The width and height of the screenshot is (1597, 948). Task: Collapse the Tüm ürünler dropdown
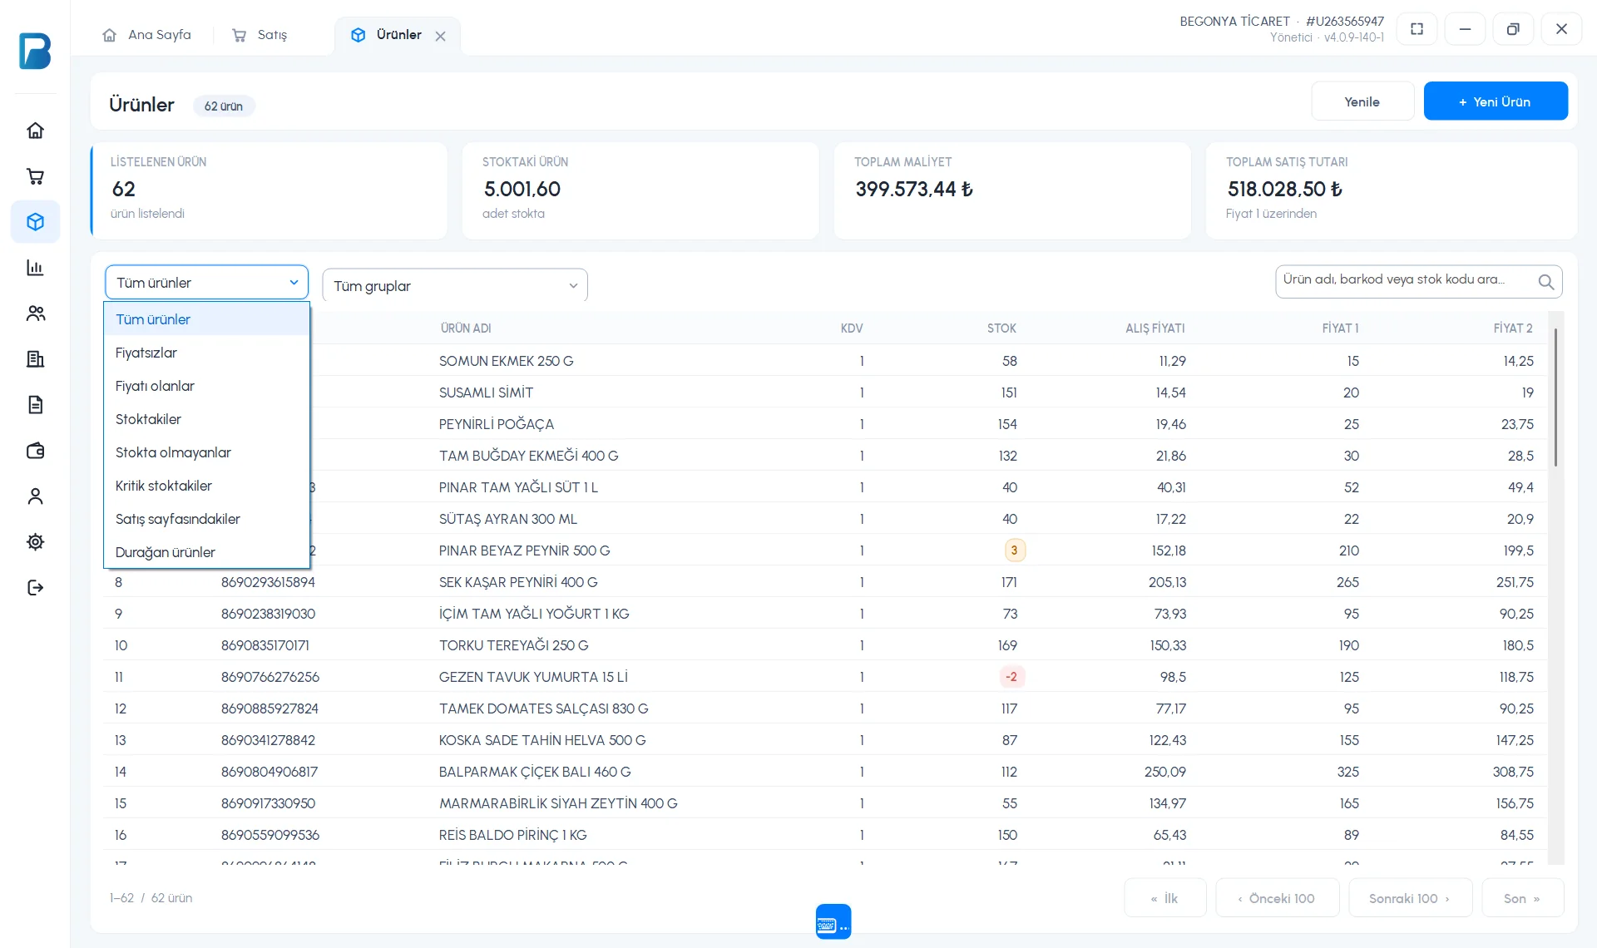pyautogui.click(x=206, y=283)
